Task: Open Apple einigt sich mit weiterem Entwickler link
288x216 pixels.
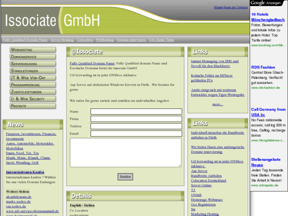Action: pos(217,92)
